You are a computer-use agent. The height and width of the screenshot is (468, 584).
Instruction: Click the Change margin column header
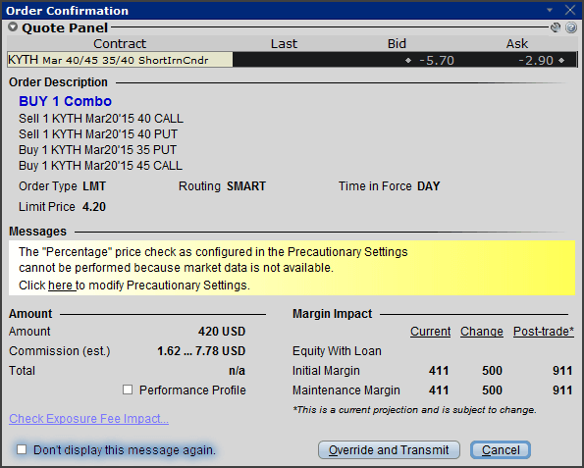point(482,332)
